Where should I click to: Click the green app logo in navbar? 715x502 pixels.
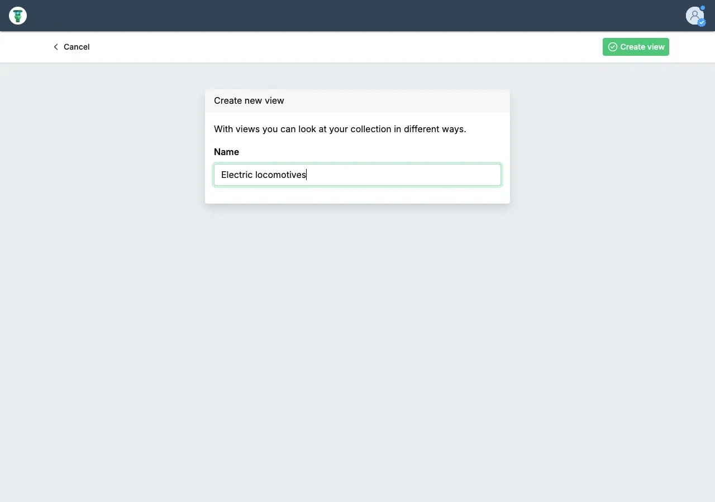pos(18,16)
